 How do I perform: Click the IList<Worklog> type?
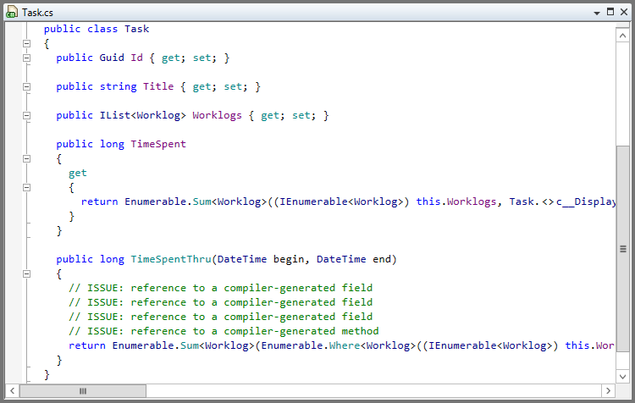click(142, 115)
